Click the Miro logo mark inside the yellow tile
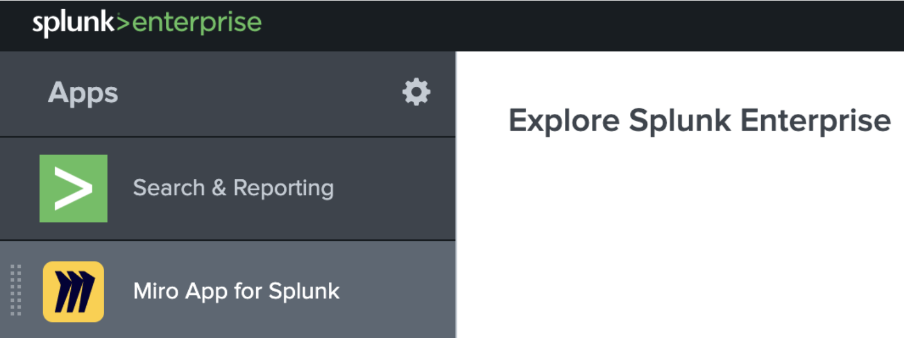The image size is (904, 338). tap(74, 291)
